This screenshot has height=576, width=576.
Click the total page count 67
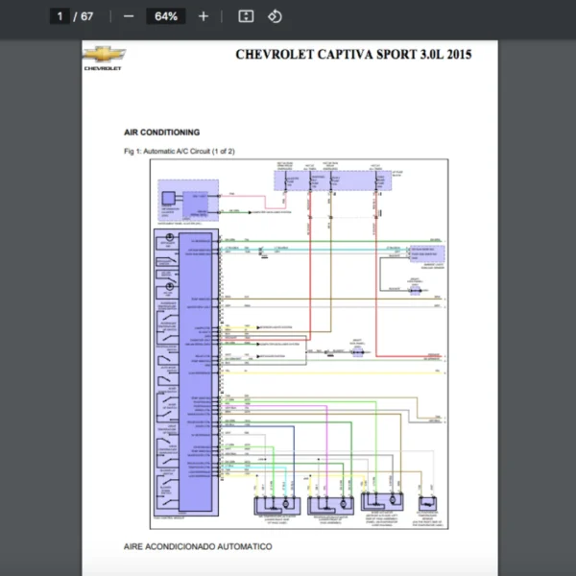click(87, 16)
